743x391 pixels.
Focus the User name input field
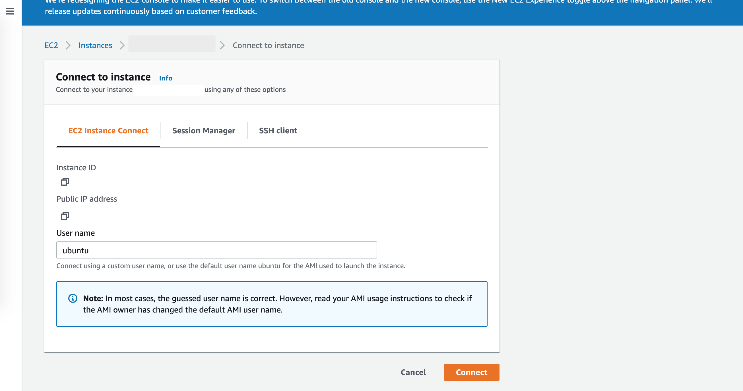tap(216, 250)
